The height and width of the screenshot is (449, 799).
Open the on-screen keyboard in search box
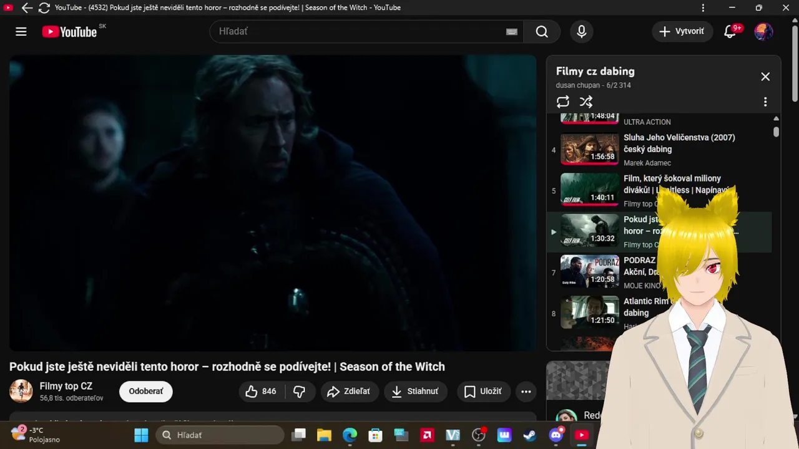[512, 32]
